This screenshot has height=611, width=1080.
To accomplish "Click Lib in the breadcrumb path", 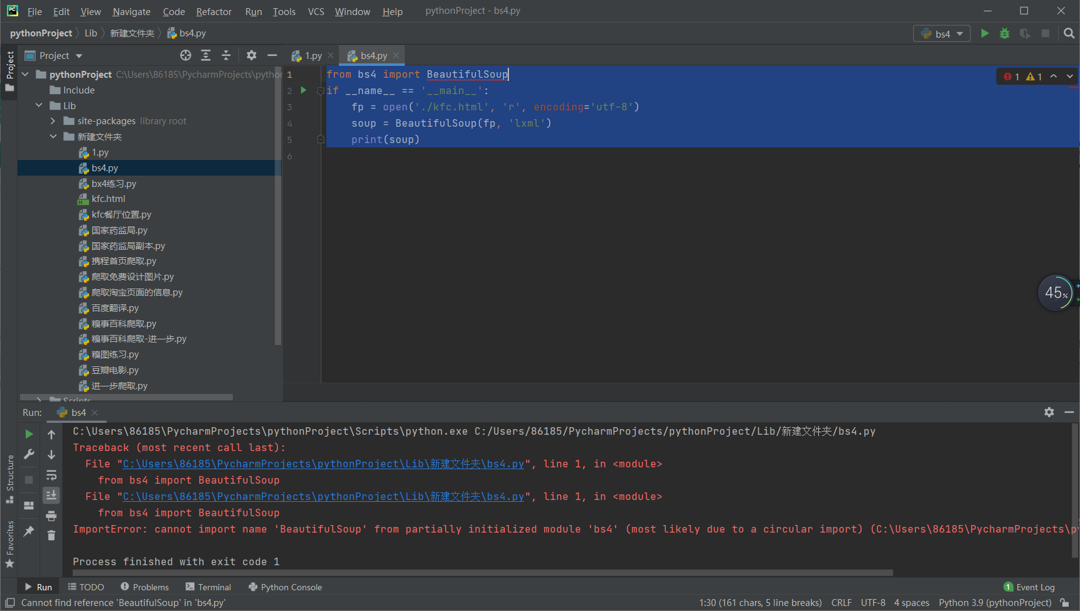I will tap(91, 33).
